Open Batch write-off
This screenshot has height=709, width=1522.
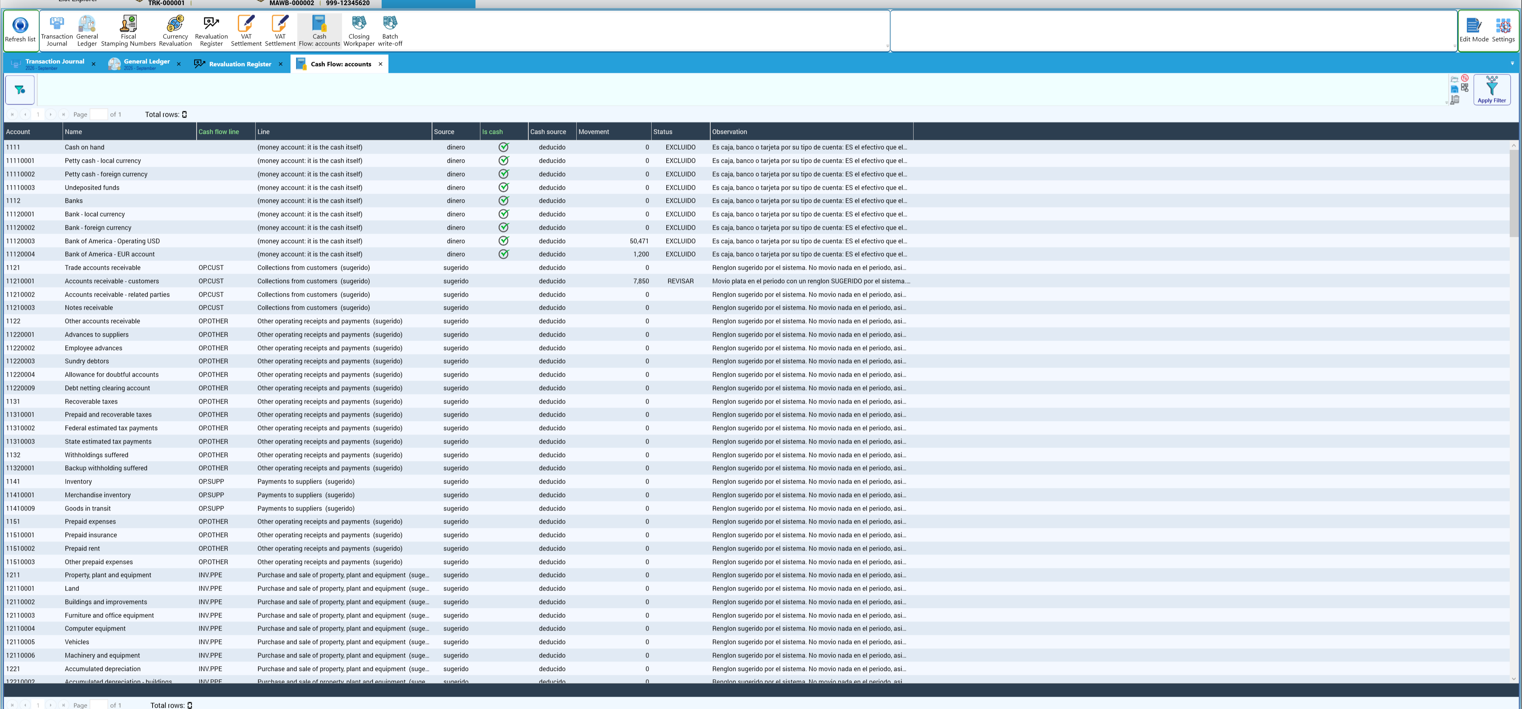[x=390, y=31]
